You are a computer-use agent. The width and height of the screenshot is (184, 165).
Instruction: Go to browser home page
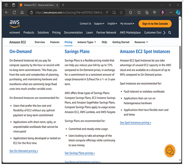[x=22, y=12]
